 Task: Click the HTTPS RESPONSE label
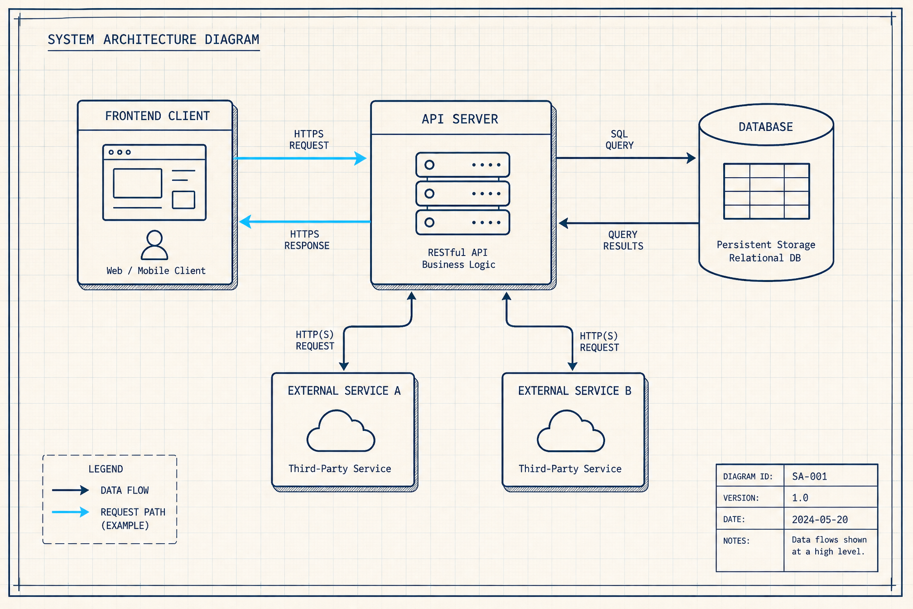307,240
